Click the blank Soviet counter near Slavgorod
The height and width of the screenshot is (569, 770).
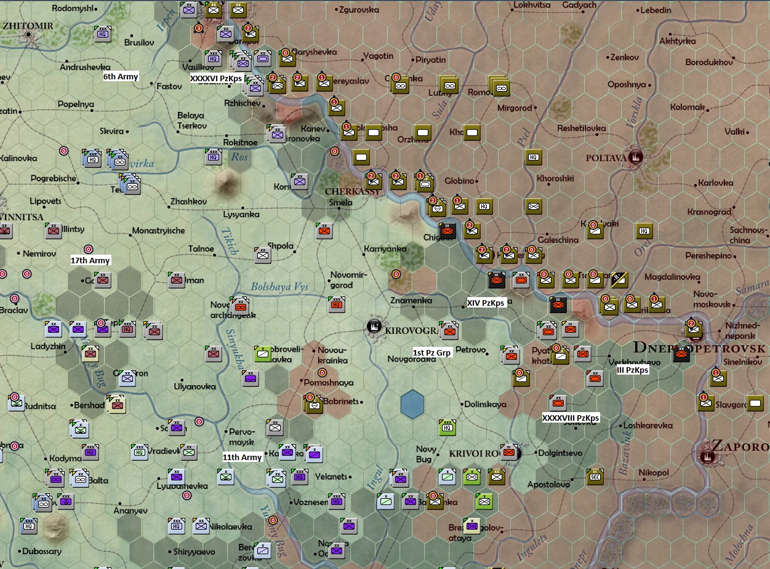pos(755,404)
